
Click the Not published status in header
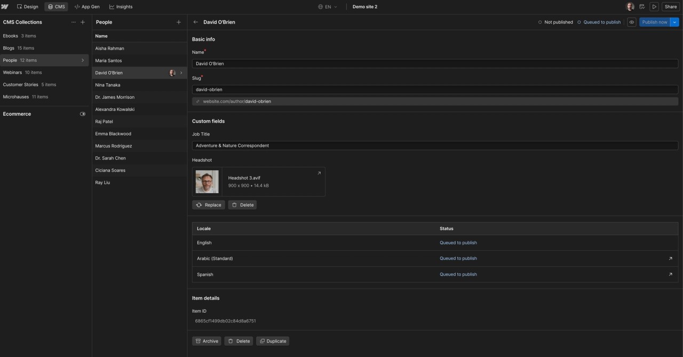pos(555,22)
